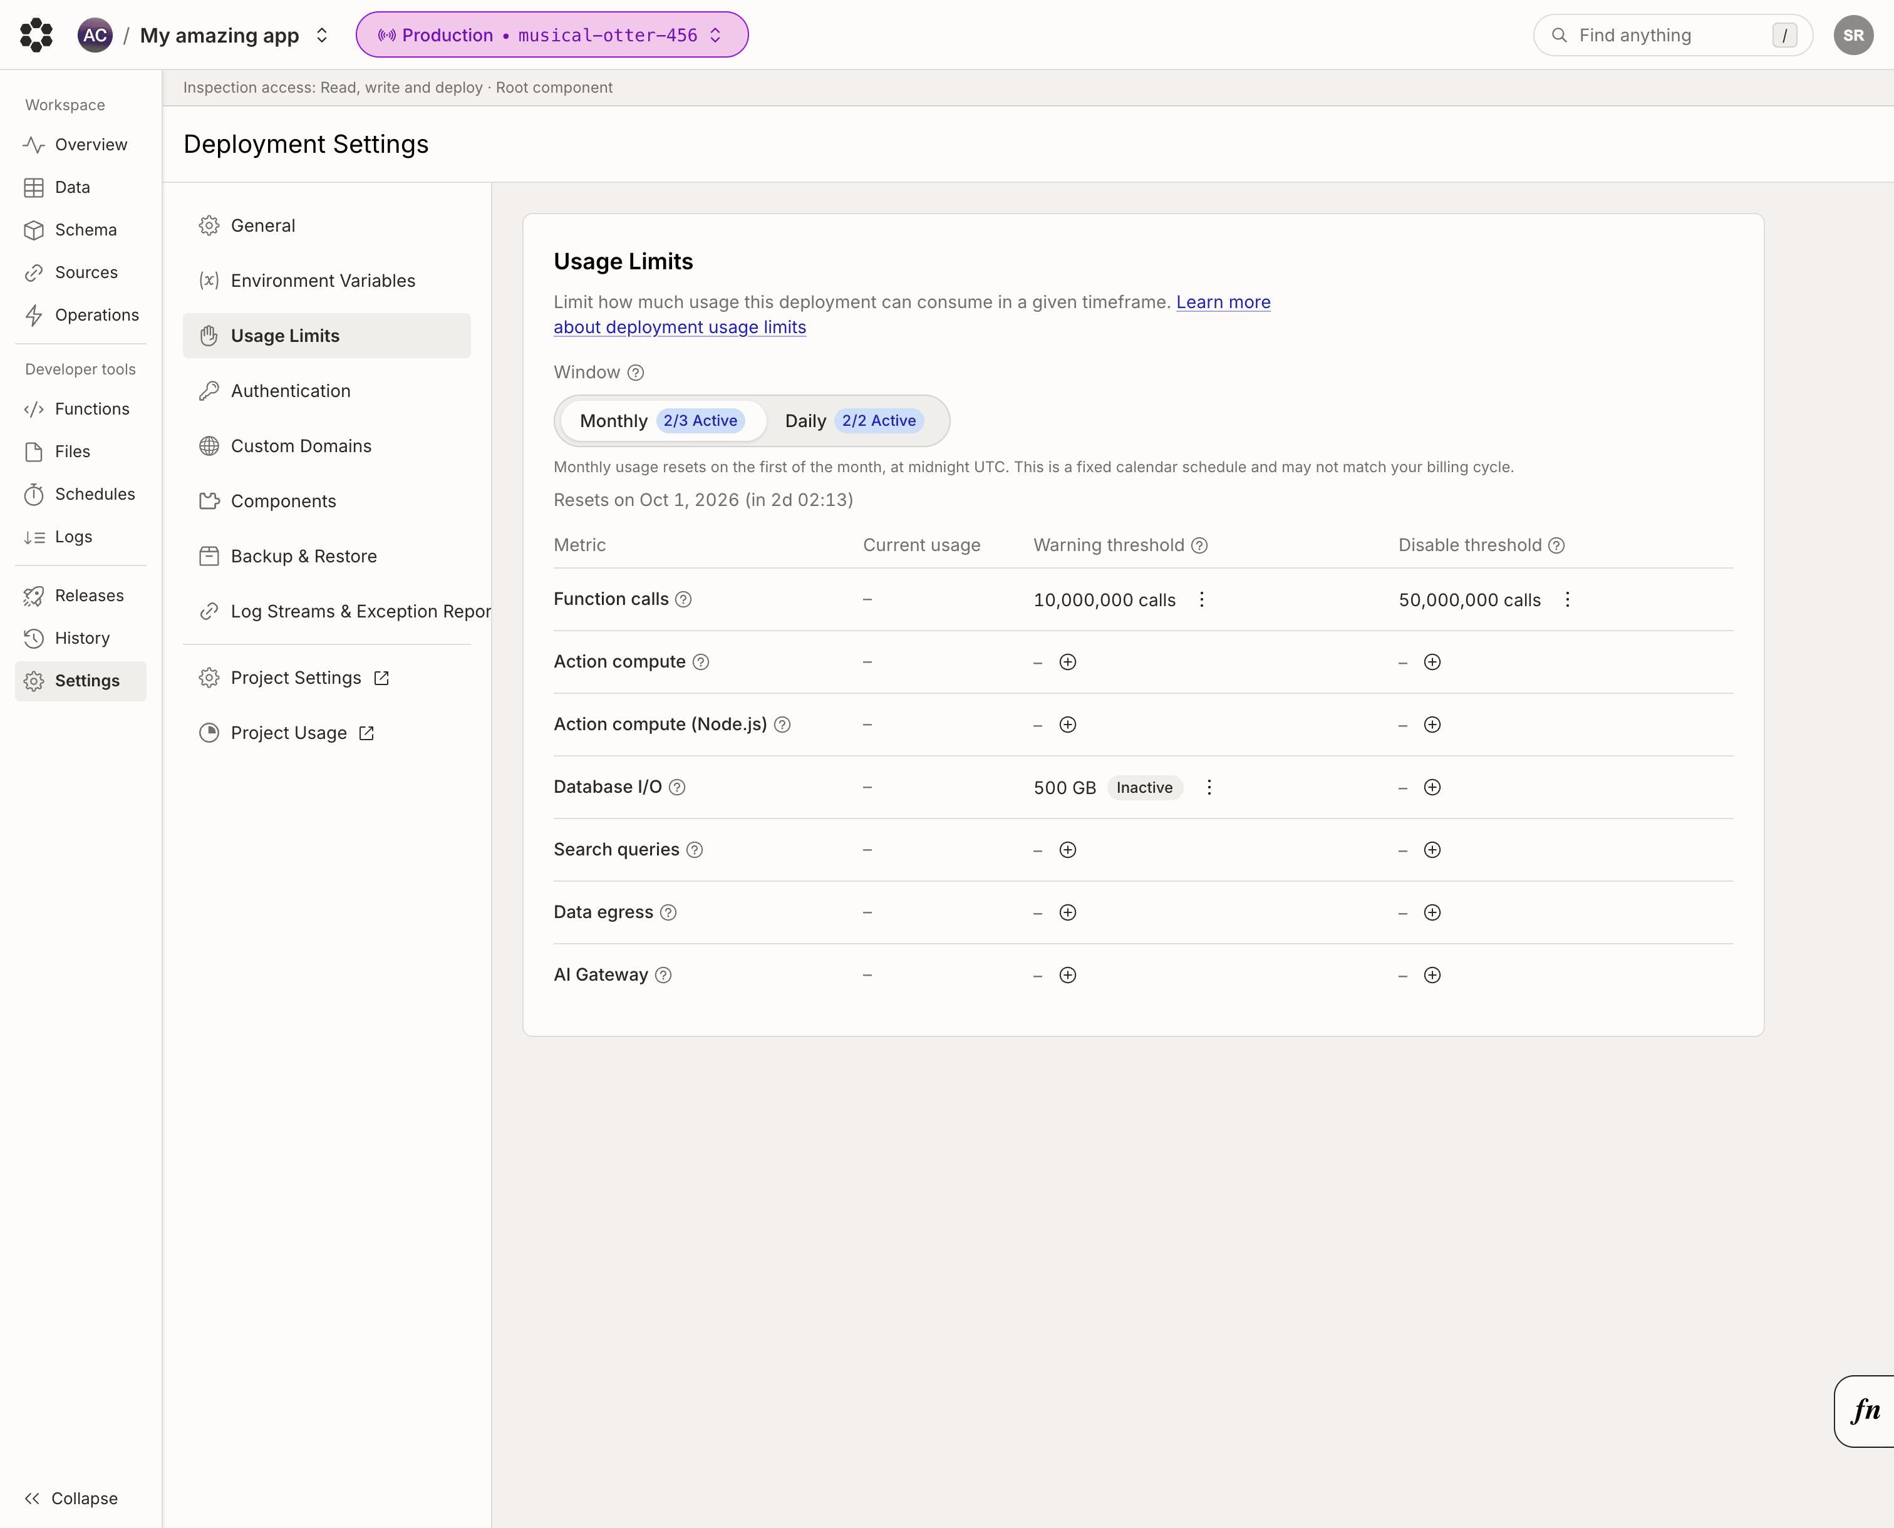This screenshot has width=1894, height=1528.
Task: Open Custom Domains settings
Action: coord(326,447)
